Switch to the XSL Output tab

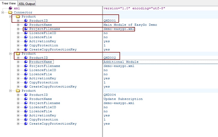(27, 4)
